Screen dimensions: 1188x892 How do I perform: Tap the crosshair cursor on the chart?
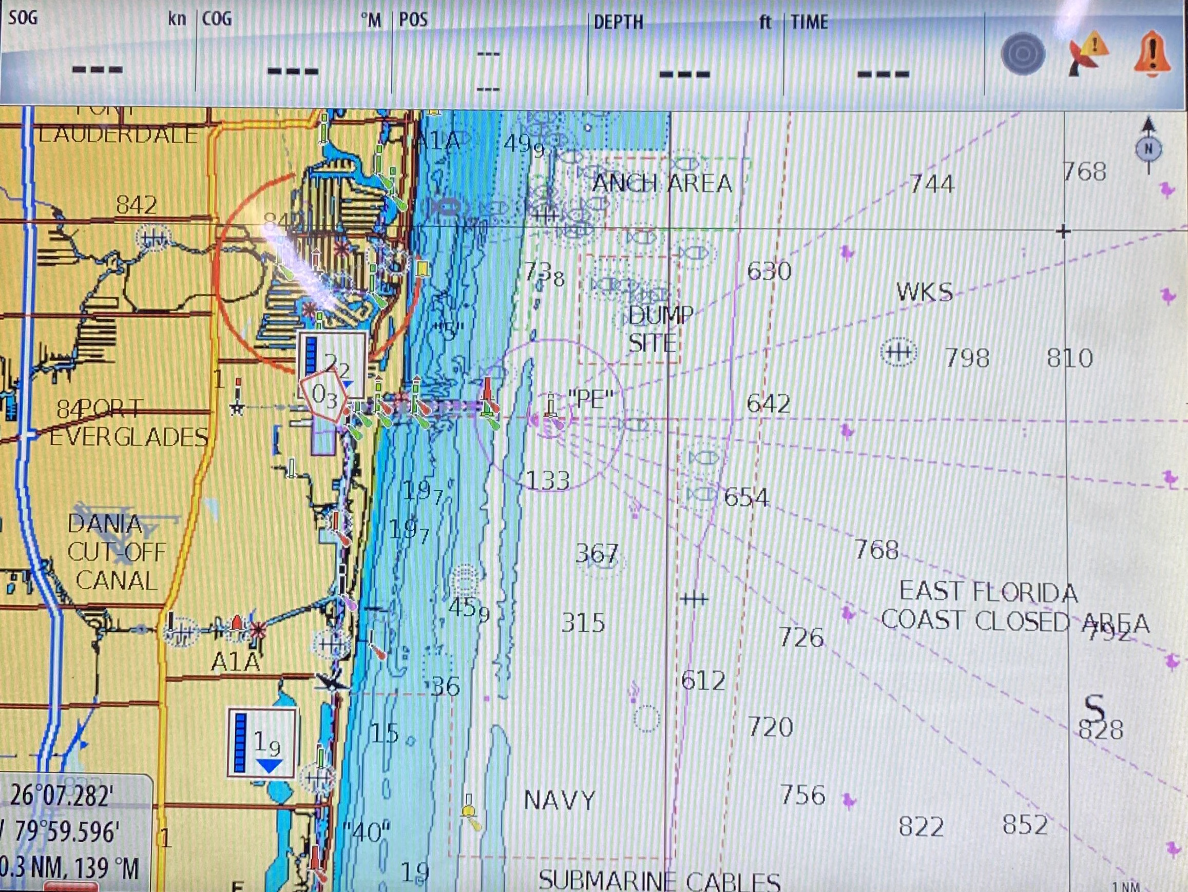pos(1063,231)
